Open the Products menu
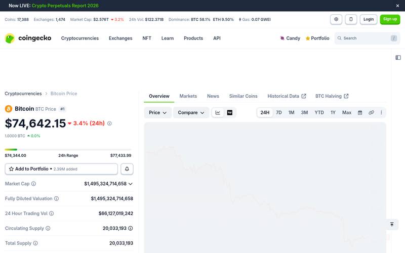 tap(193, 38)
